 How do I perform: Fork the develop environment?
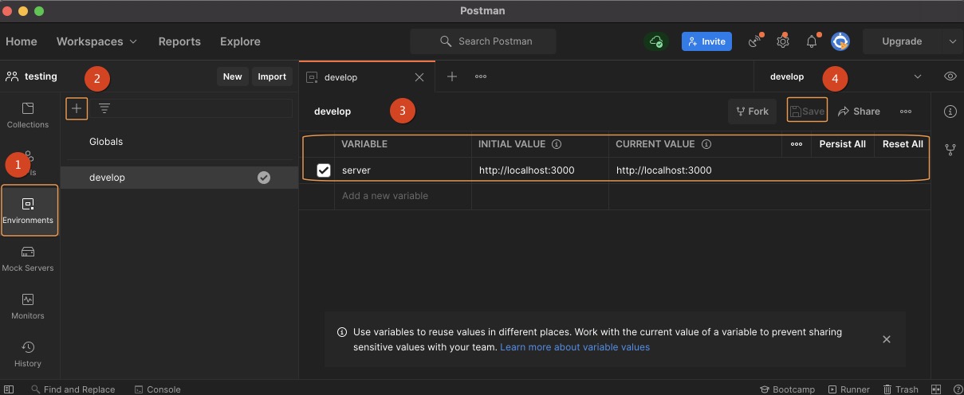[x=753, y=111]
